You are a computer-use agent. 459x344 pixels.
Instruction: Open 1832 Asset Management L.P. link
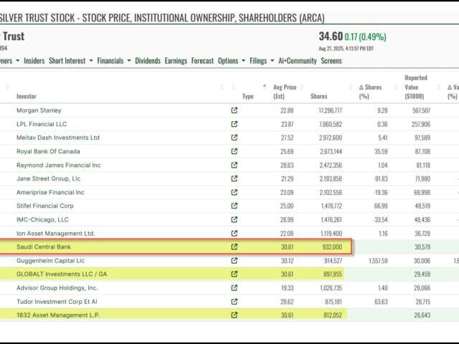[58, 315]
